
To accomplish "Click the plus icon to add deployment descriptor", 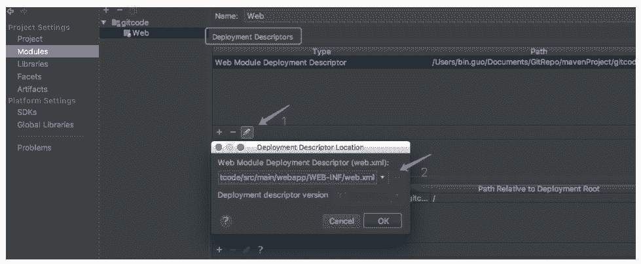I will 219,133.
